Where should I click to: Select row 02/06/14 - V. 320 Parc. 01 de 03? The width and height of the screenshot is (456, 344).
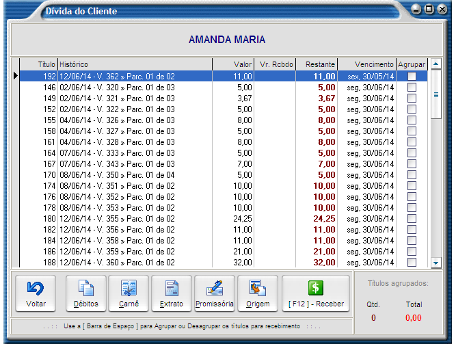coord(224,88)
